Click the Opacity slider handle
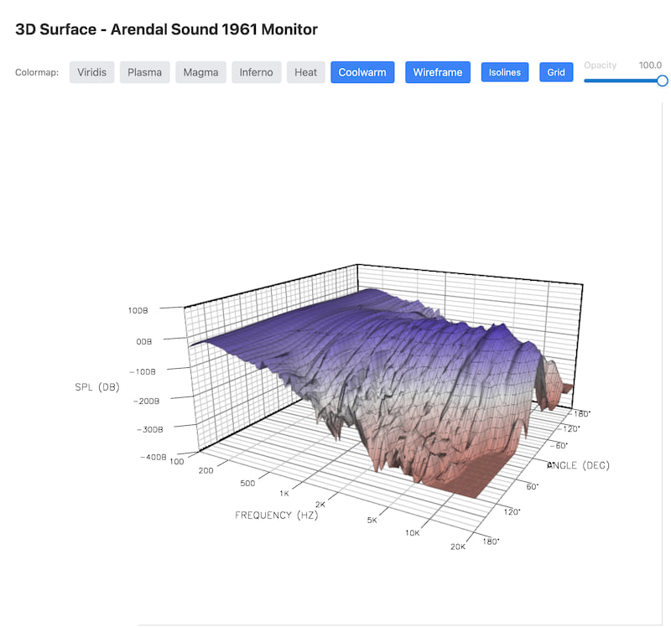Screen dimensions: 671x627 662,80
